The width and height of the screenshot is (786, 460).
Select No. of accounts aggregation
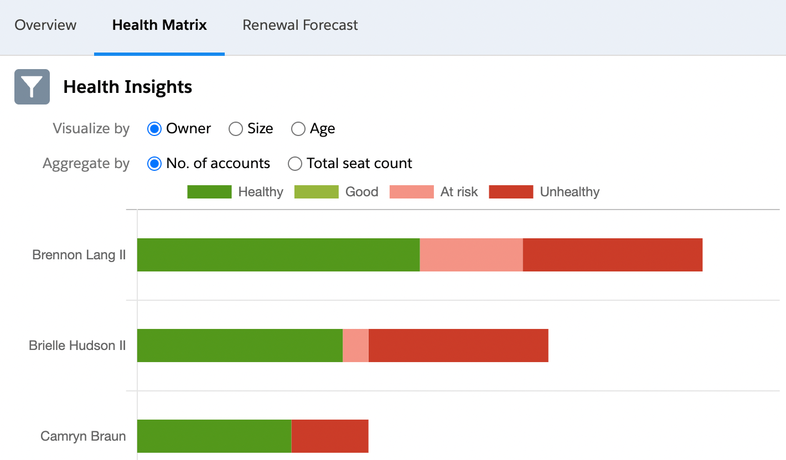154,164
